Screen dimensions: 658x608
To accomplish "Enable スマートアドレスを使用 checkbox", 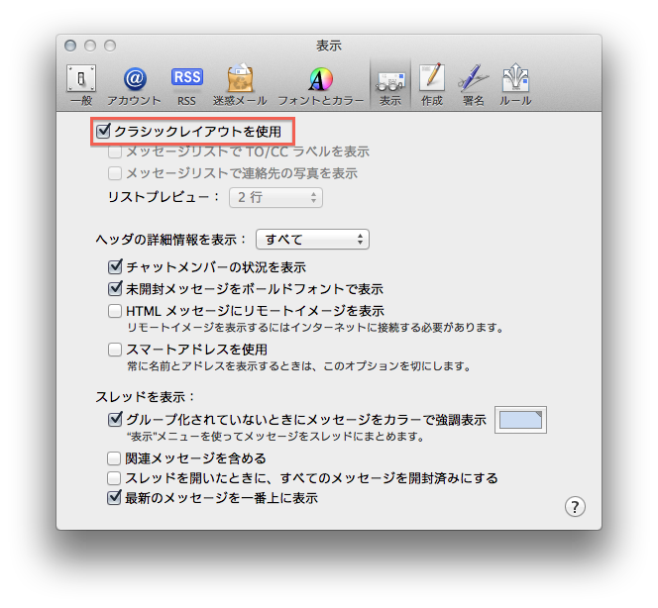I will pos(115,350).
